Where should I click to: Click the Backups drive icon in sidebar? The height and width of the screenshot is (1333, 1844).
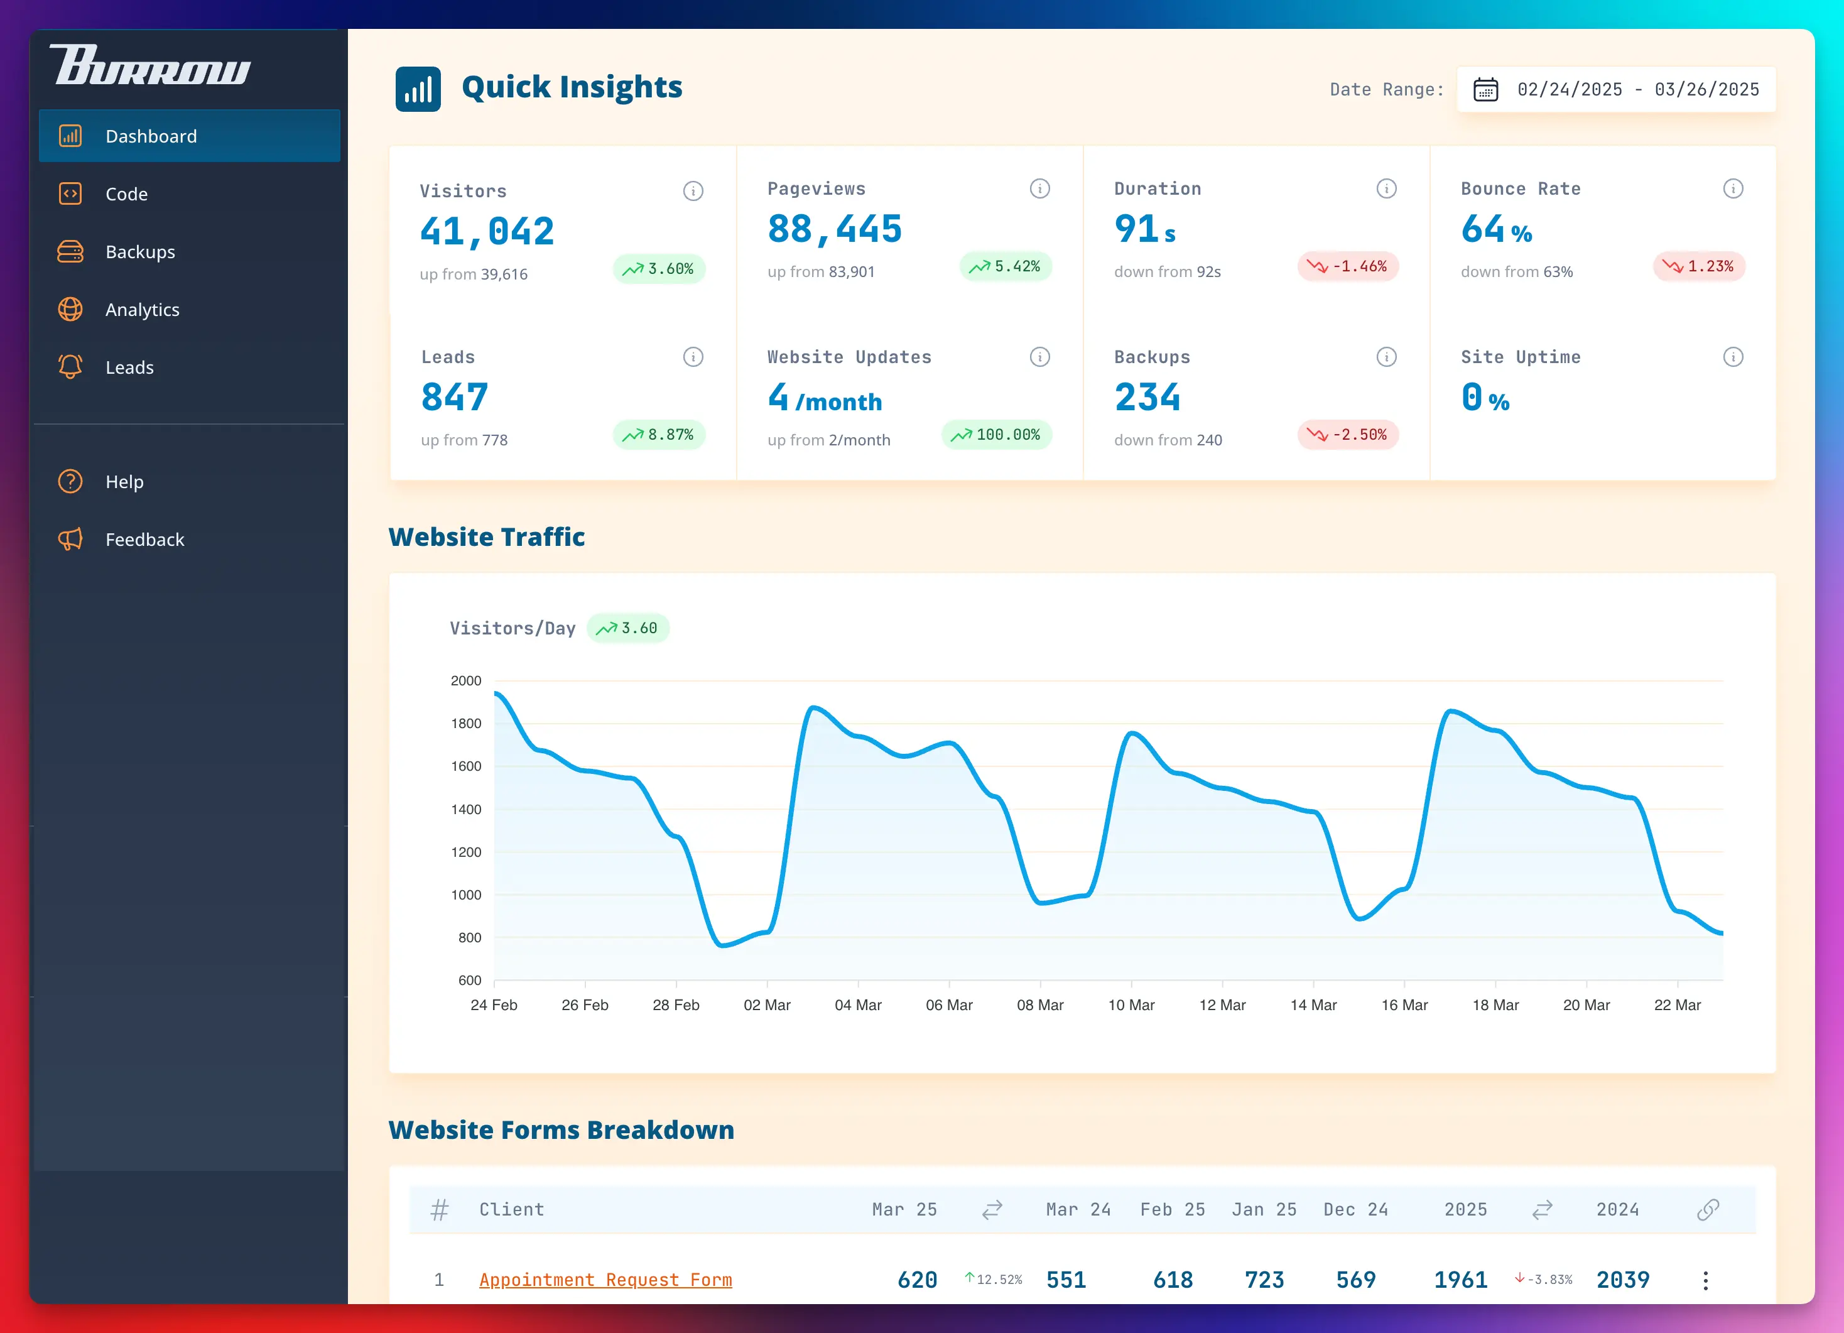coord(71,251)
